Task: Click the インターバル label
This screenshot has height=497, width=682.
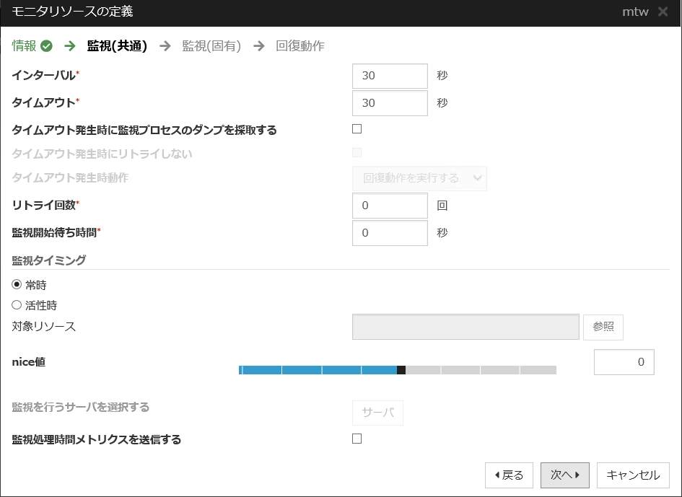Action: coord(43,75)
